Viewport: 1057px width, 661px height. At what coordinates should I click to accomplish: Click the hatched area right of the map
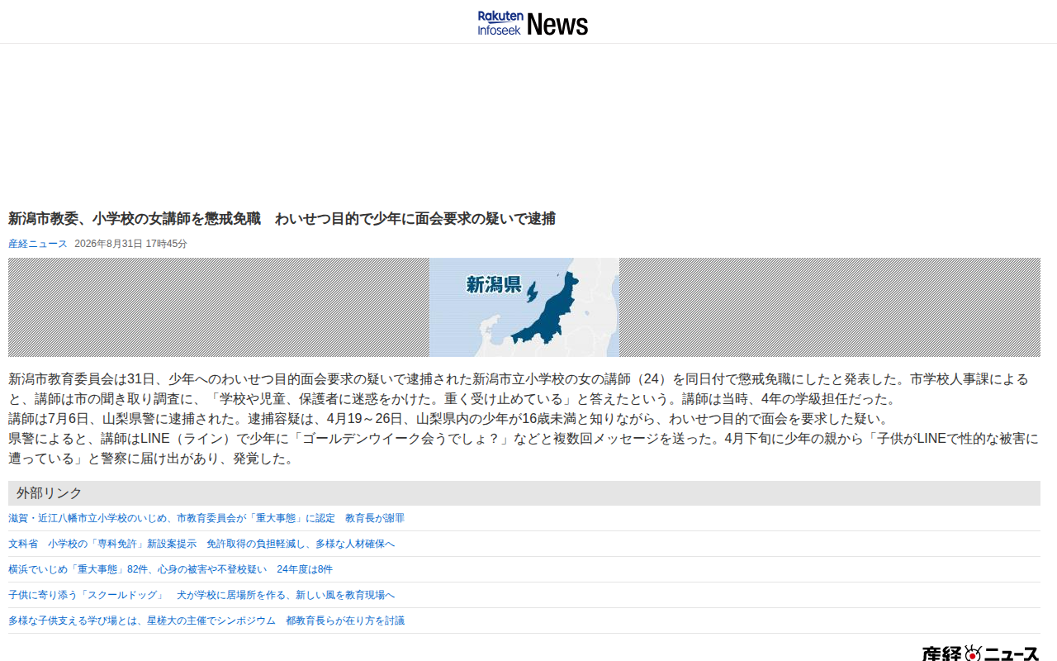[x=830, y=307]
